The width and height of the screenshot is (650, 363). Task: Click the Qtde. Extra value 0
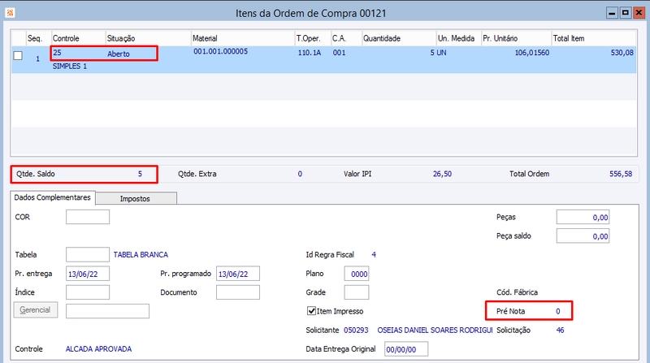(x=300, y=174)
